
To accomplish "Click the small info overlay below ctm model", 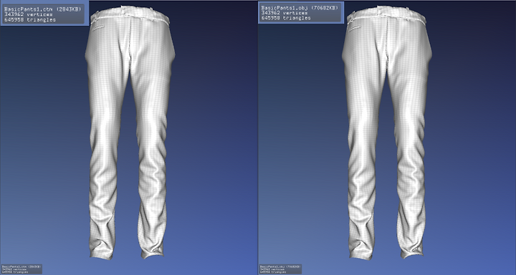I will tap(21, 269).
